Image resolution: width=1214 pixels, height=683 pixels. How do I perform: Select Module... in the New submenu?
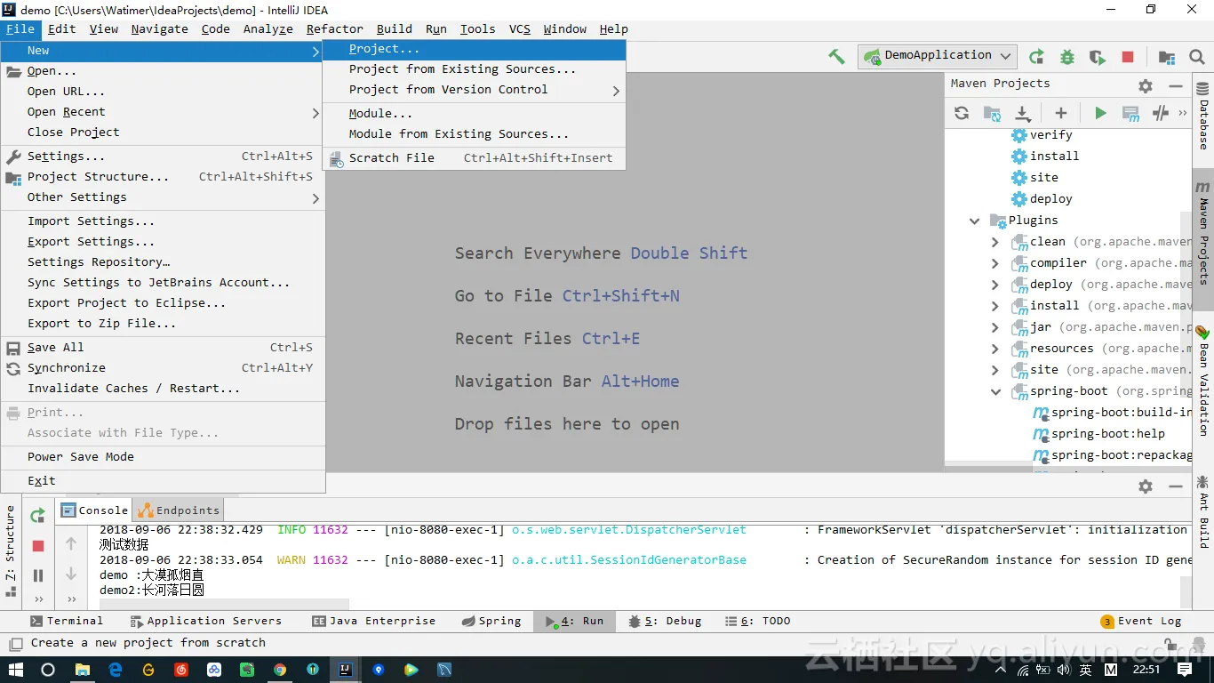(x=475, y=114)
